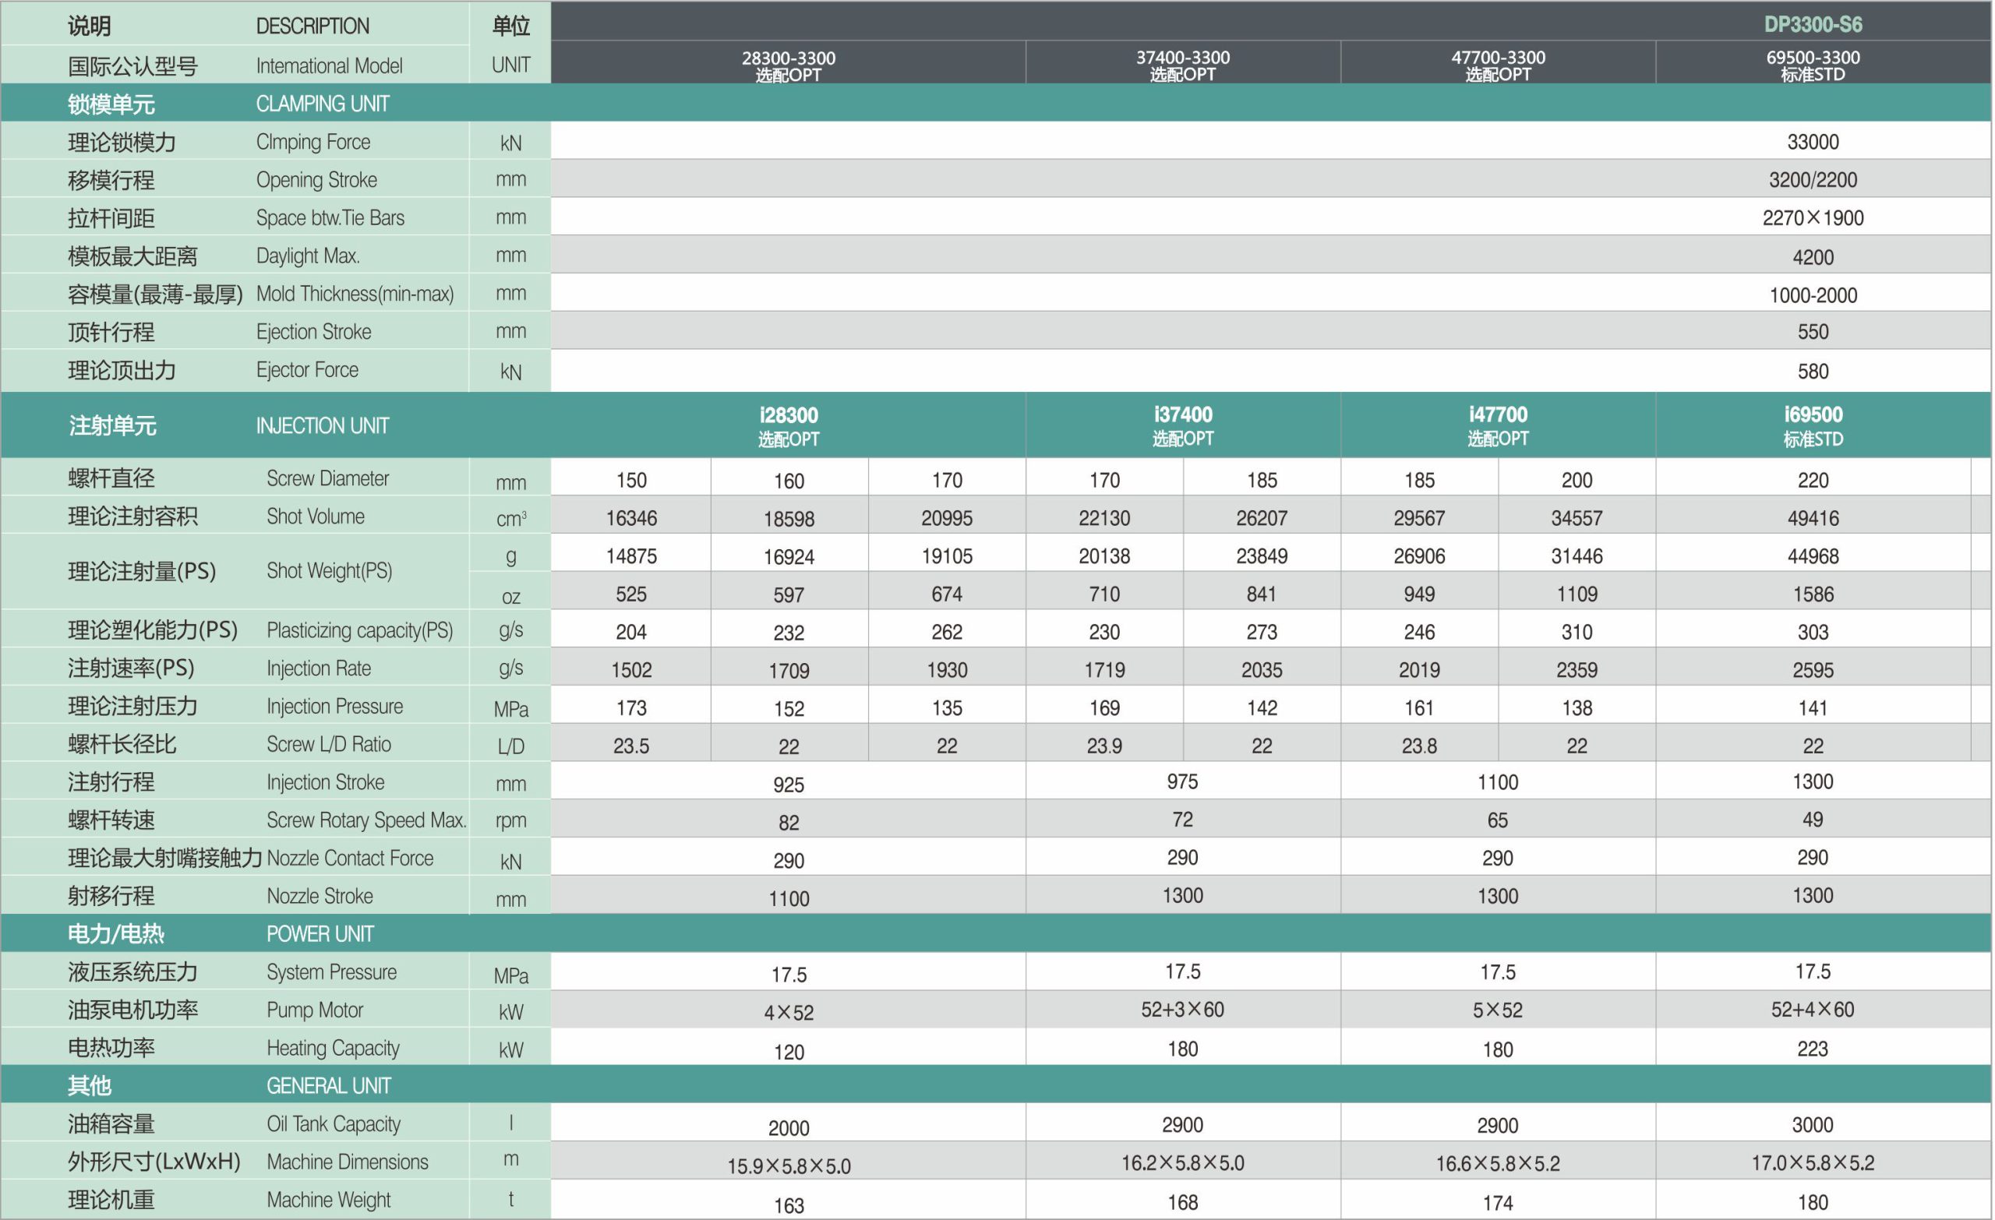
Task: Select machine weight value 163
Action: click(789, 1206)
